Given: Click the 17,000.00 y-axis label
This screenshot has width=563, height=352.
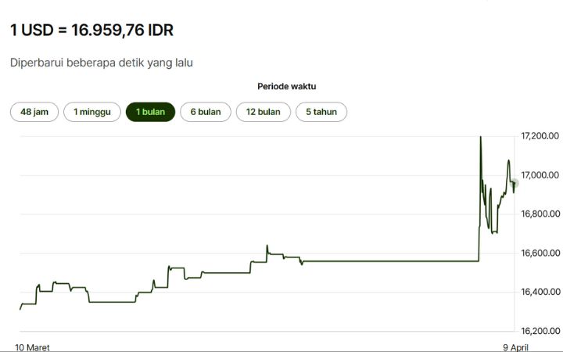Looking at the screenshot, I should pos(540,175).
